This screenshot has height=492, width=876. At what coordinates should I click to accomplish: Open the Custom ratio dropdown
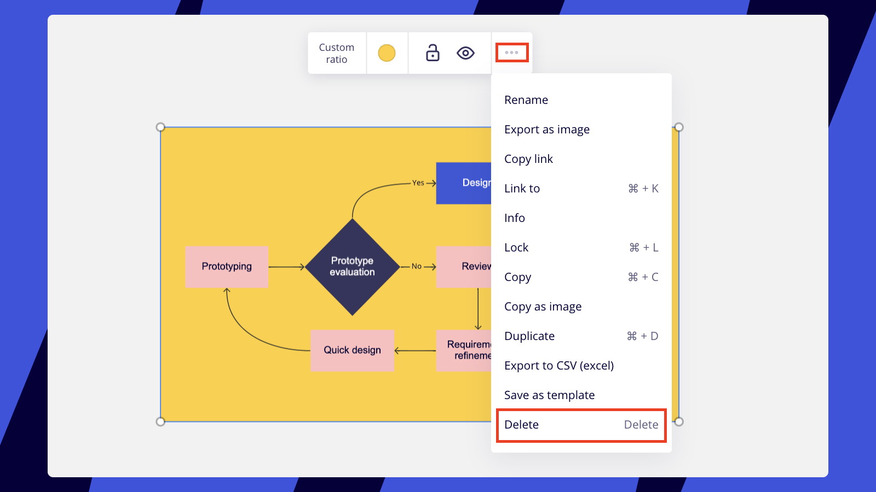click(x=337, y=53)
